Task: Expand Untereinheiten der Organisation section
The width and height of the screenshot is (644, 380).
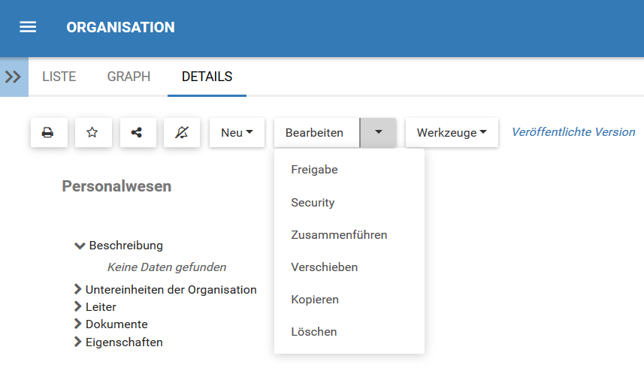Action: 77,290
